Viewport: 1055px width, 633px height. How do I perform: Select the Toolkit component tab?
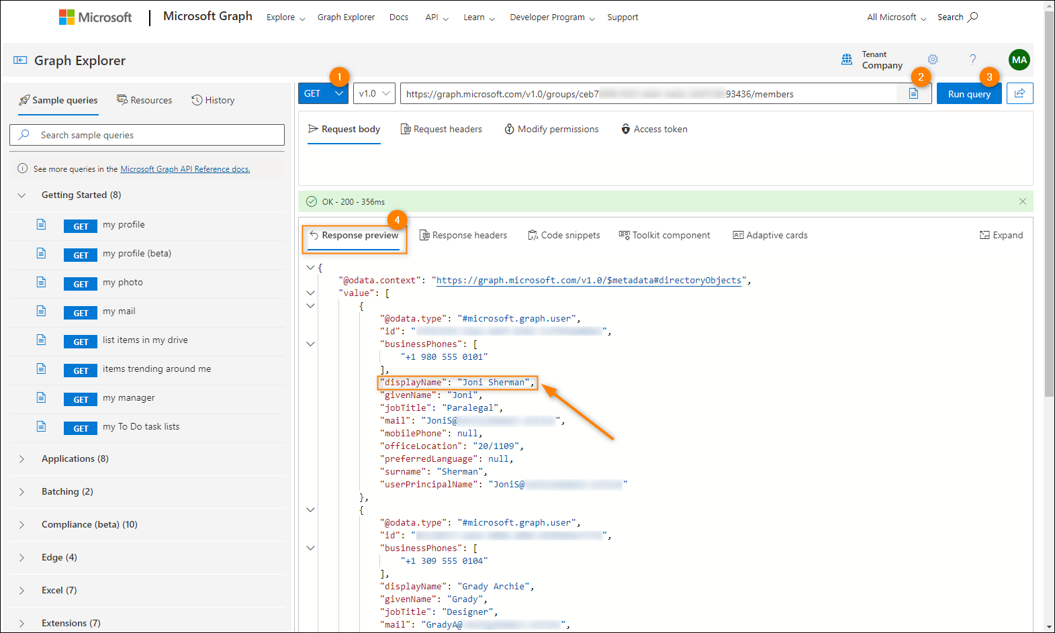[x=664, y=235]
